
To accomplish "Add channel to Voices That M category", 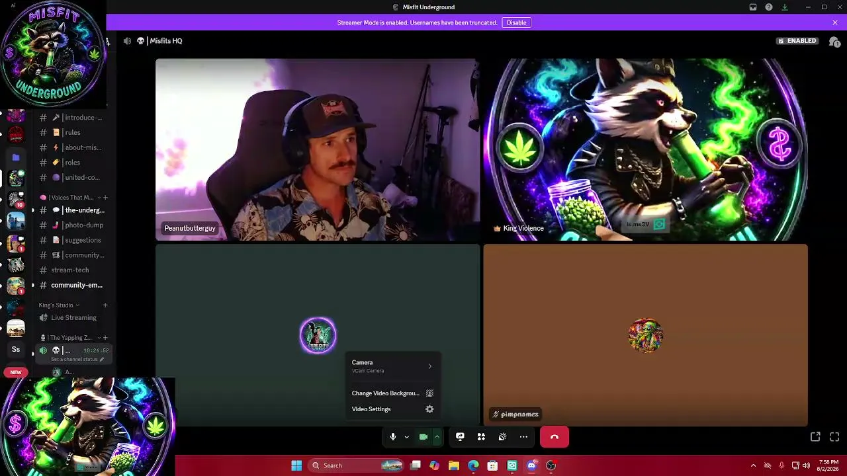I will (x=105, y=198).
